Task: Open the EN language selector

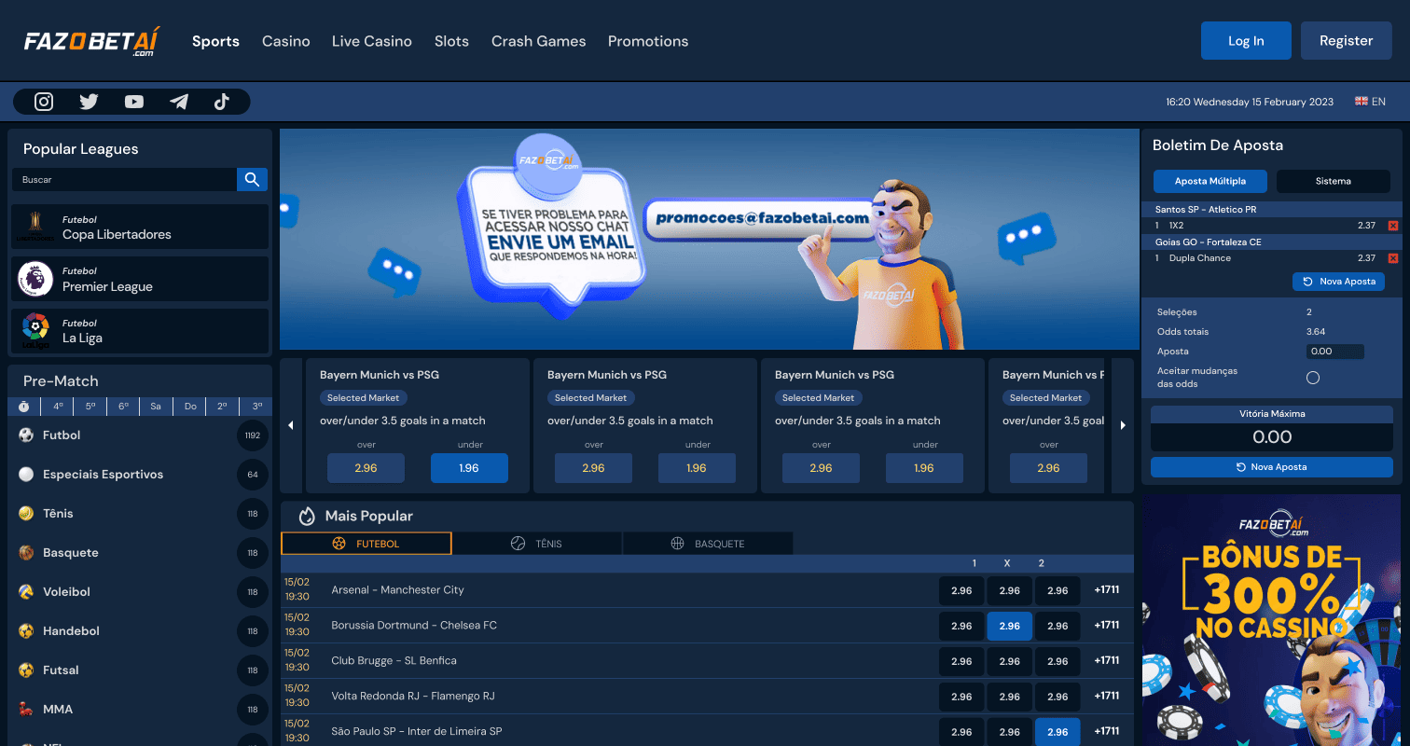Action: click(1370, 102)
